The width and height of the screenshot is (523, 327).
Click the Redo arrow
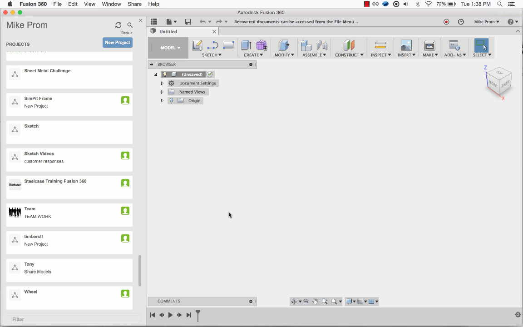(219, 22)
